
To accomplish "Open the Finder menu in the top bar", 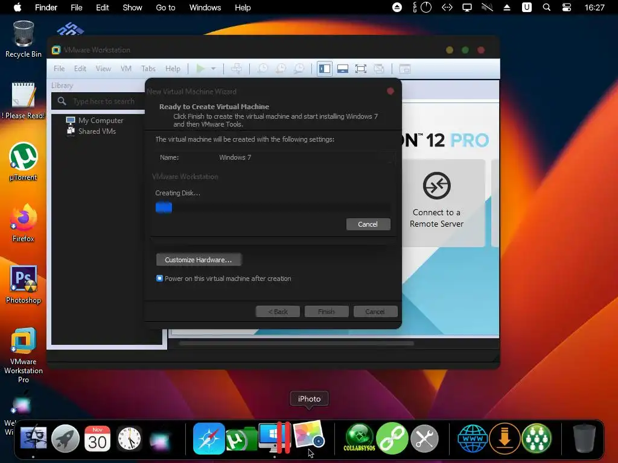I will (46, 7).
